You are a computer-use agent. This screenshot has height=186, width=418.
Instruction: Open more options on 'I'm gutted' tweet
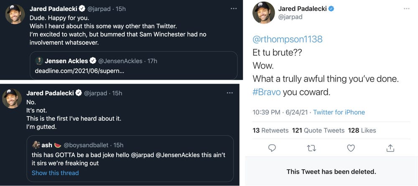click(x=230, y=93)
